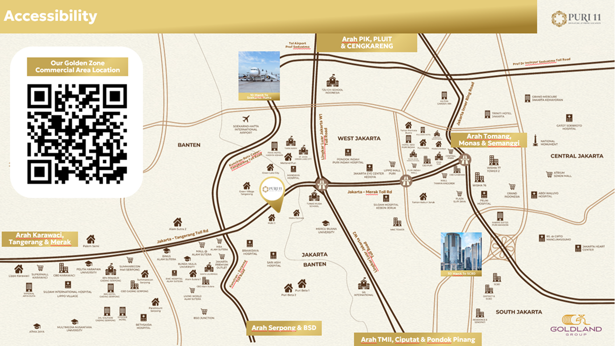Click the Atrium Senen Mall cart icon
Viewport: 615px width, 346px height.
[x=549, y=174]
